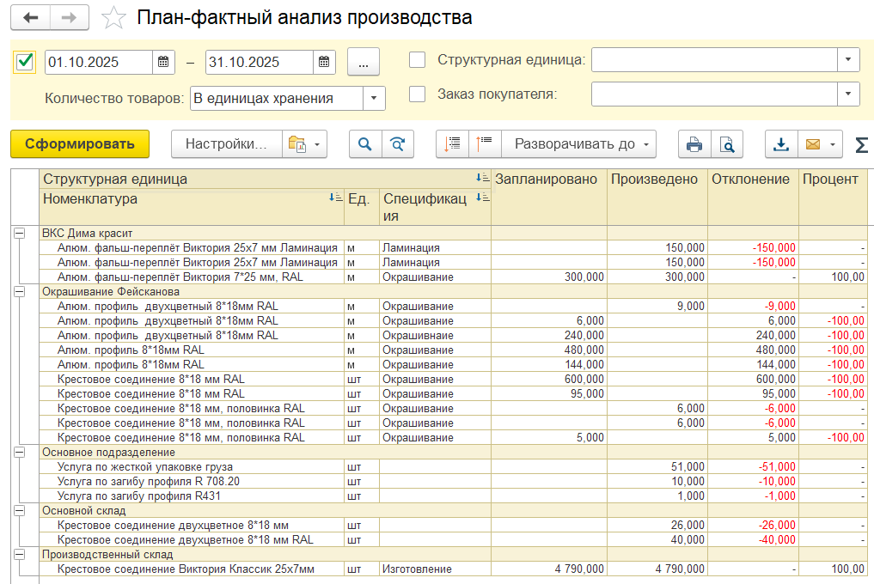This screenshot has width=874, height=584.
Task: Collapse the Окрашивание Фейсканова group
Action: (20, 291)
